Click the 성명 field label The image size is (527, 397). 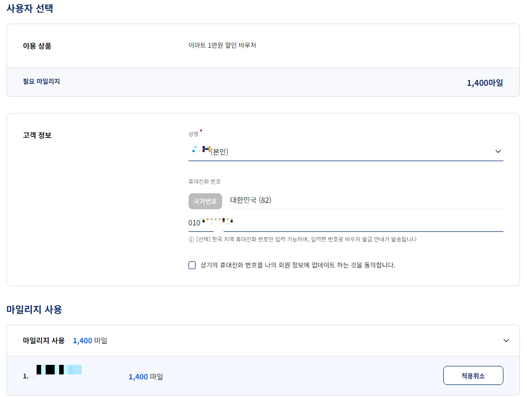coord(193,134)
